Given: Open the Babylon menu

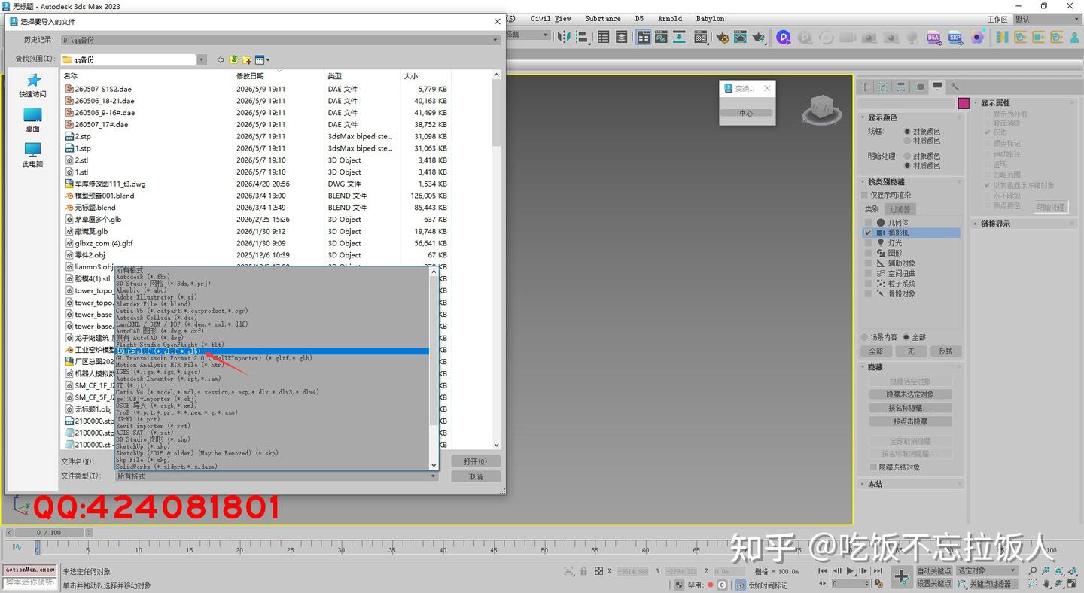Looking at the screenshot, I should (710, 19).
